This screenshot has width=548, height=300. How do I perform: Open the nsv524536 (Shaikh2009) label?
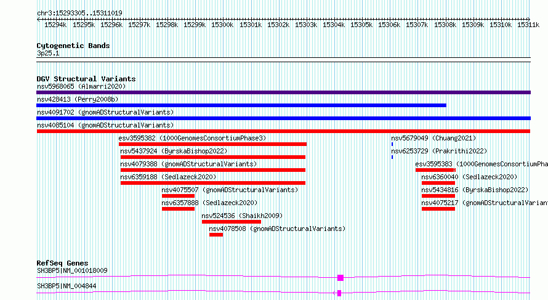click(242, 216)
